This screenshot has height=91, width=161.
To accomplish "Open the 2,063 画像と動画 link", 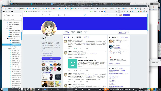I will tap(47, 73).
